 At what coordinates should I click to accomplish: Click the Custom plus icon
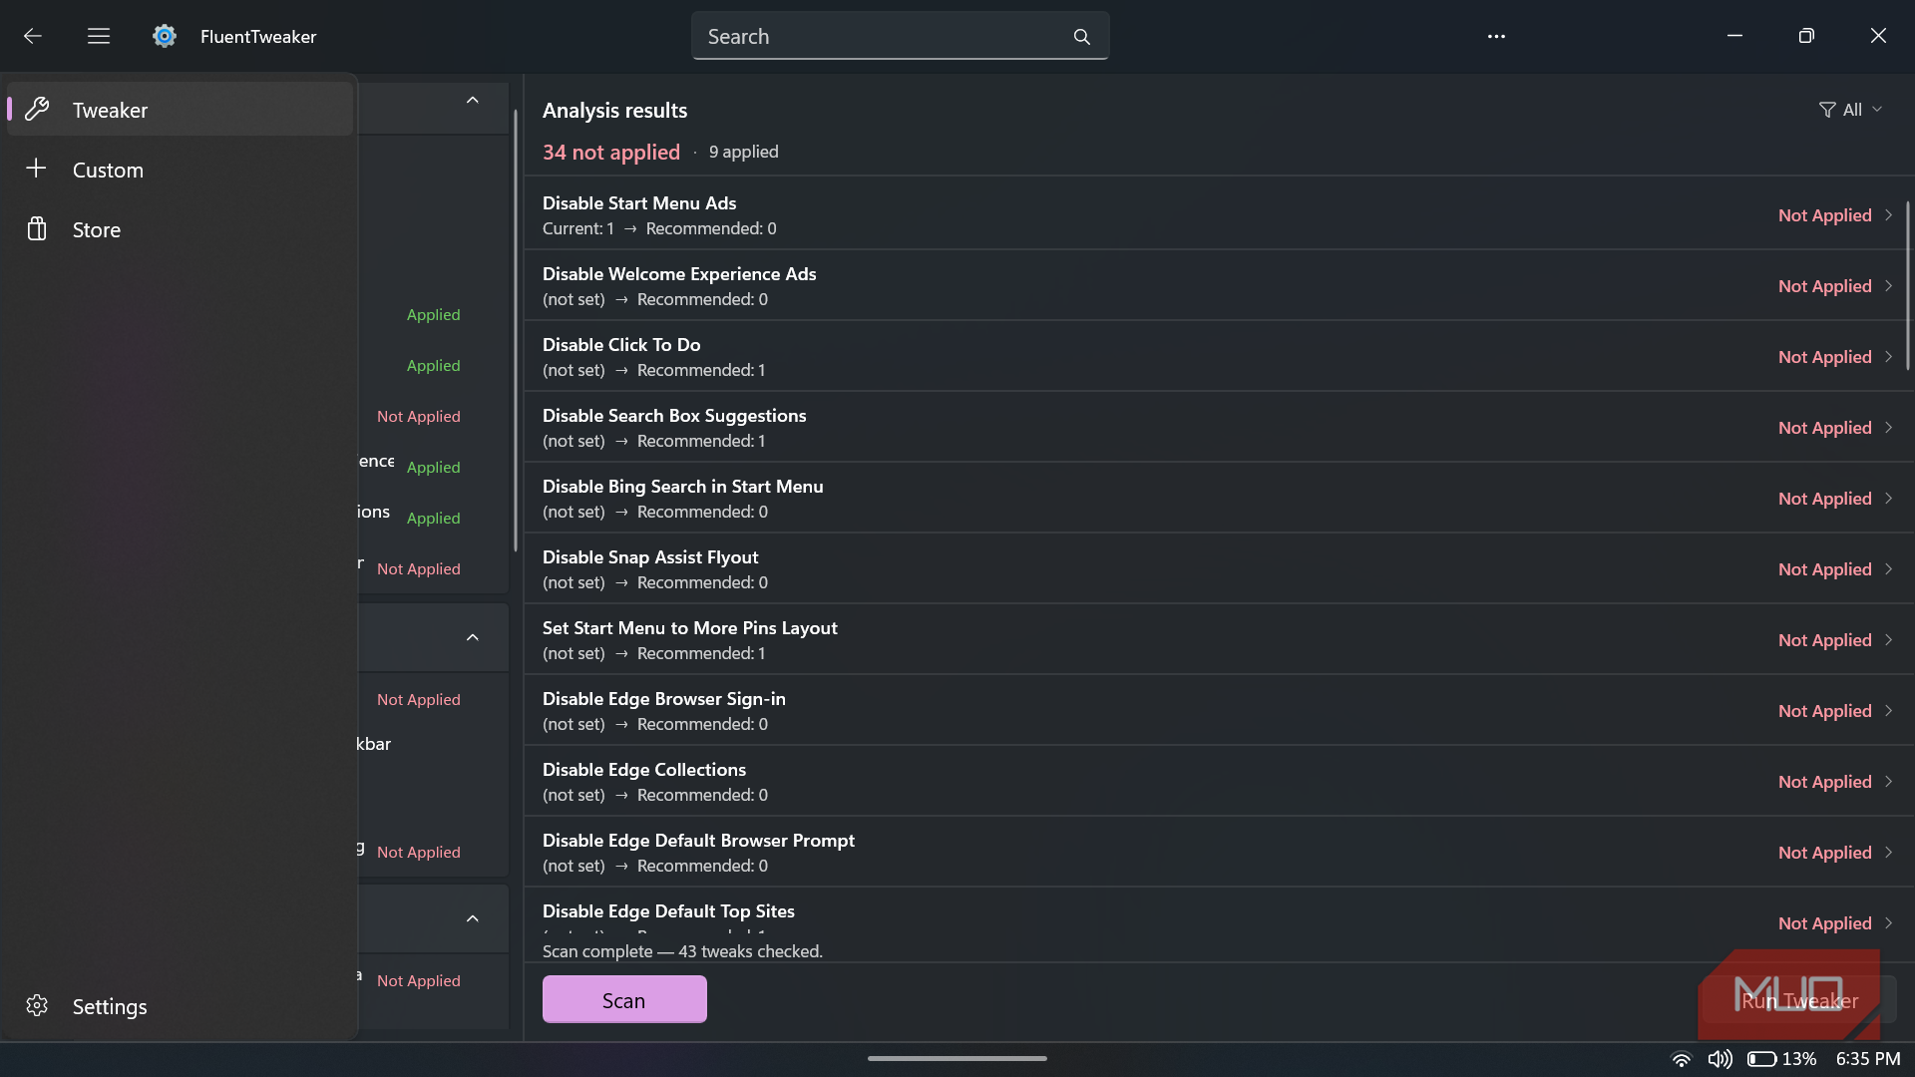click(37, 169)
